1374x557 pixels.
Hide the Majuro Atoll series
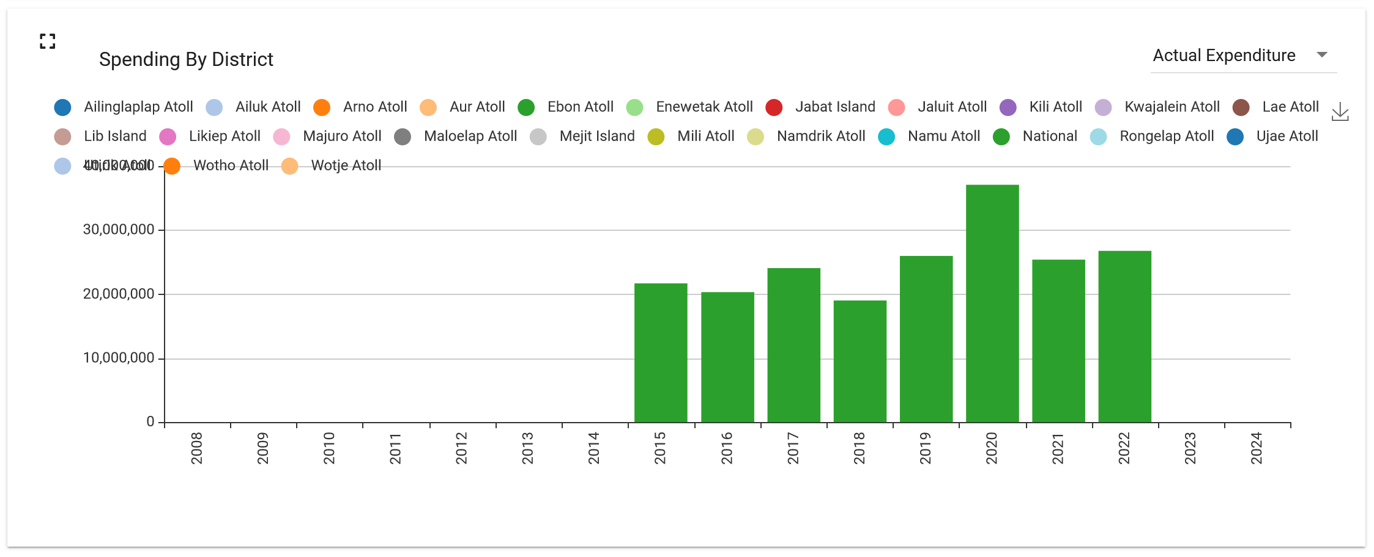pos(341,136)
